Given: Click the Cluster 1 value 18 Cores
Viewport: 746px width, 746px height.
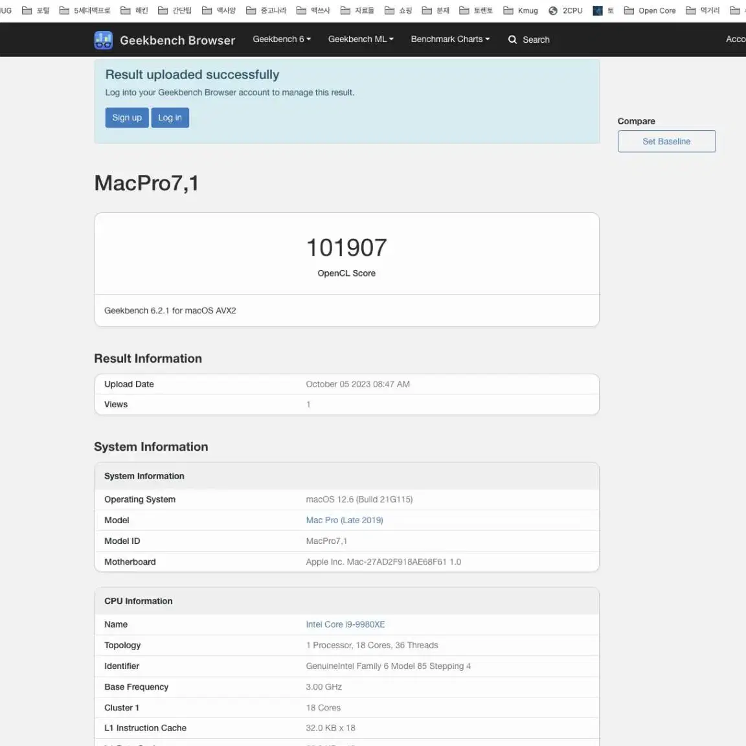Looking at the screenshot, I should (323, 707).
